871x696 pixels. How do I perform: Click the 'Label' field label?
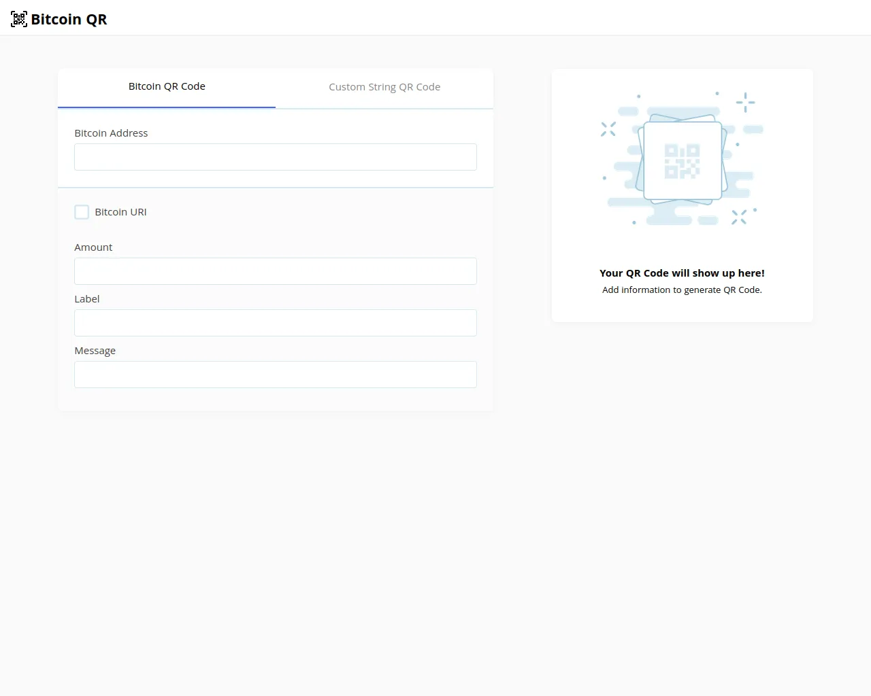[87, 299]
